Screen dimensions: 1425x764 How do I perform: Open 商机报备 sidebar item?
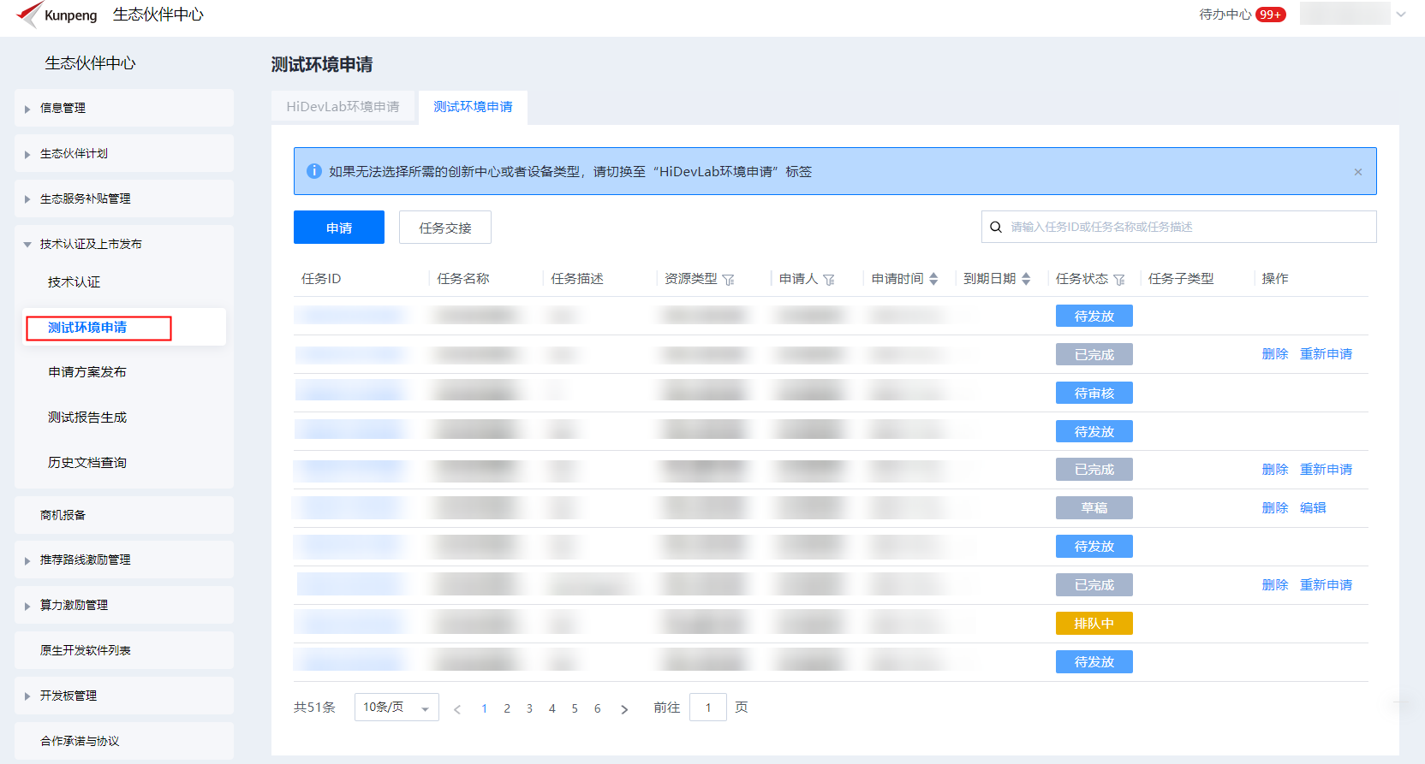[124, 515]
